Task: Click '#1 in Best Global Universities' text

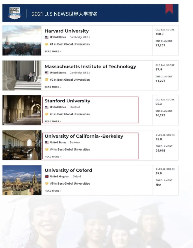Action: click(70, 44)
